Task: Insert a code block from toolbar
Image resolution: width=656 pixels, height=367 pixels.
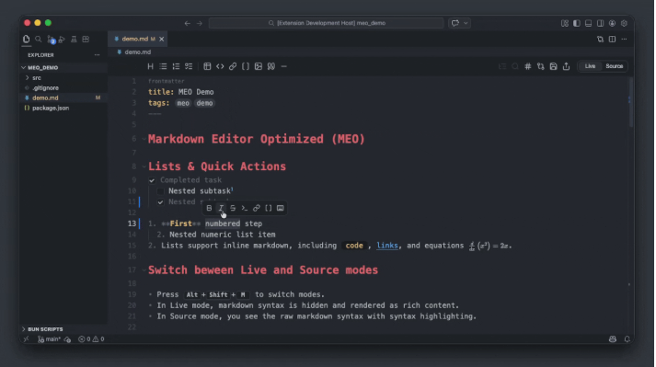Action: click(x=220, y=66)
